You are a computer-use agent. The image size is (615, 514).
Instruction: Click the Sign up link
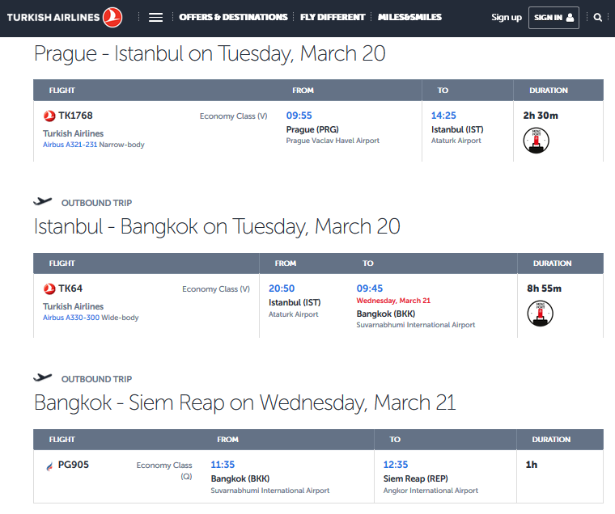507,18
